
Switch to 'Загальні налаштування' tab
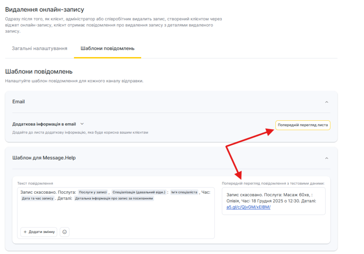click(39, 48)
